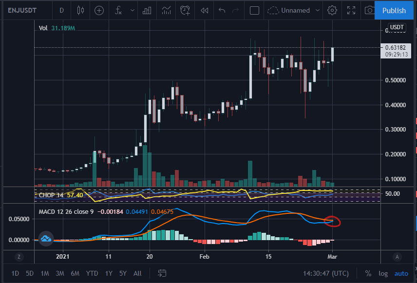Toggle fullscreen mode icon
Screen dimensions: 417x283
[351, 10]
